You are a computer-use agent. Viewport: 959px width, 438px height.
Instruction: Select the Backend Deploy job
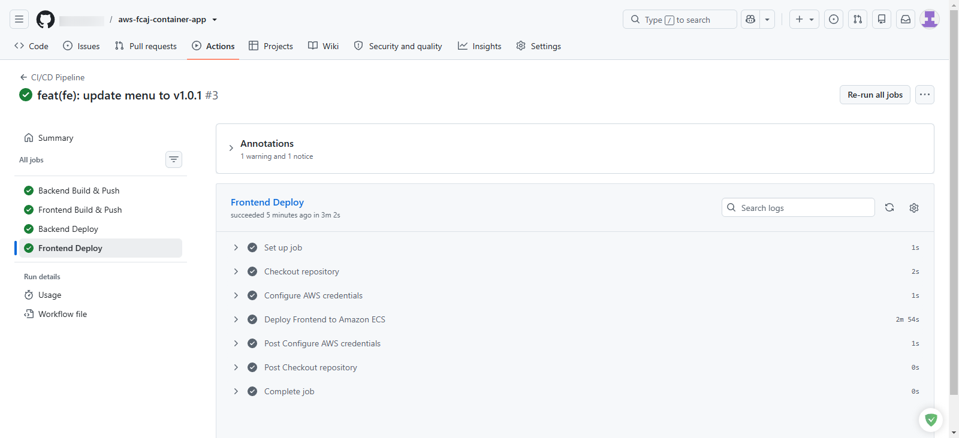point(101,229)
